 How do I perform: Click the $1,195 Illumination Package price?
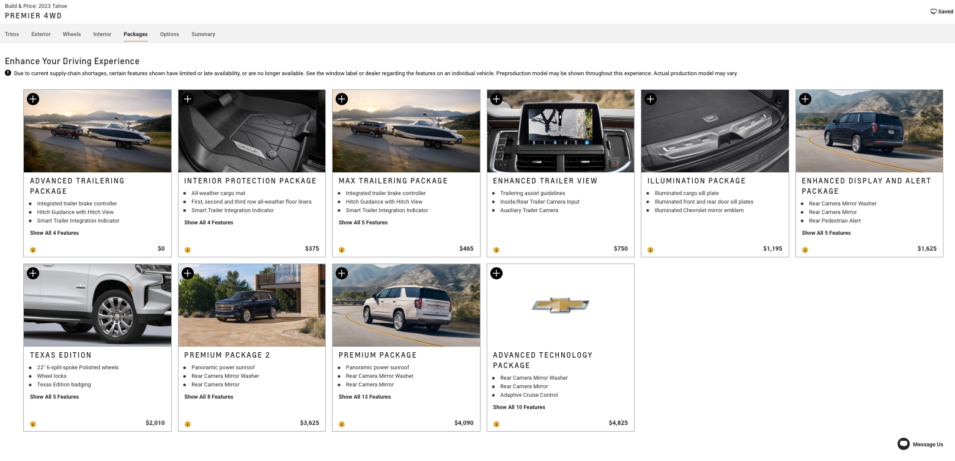tap(772, 249)
